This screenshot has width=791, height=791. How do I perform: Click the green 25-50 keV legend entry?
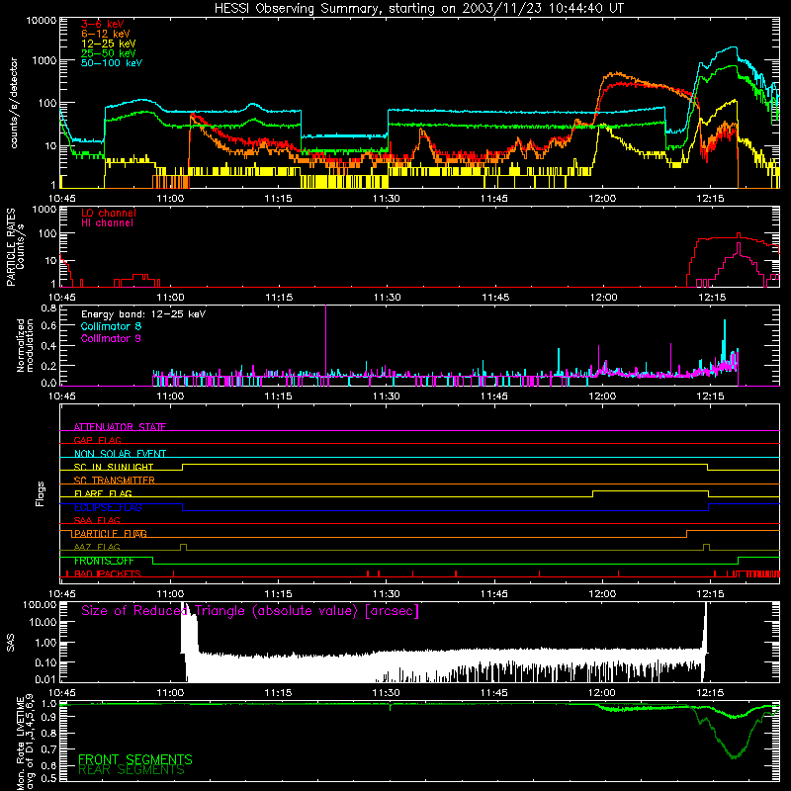tap(109, 53)
